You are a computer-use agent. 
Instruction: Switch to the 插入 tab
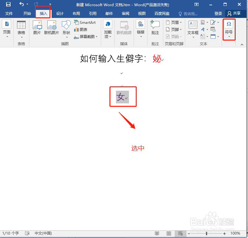43,14
